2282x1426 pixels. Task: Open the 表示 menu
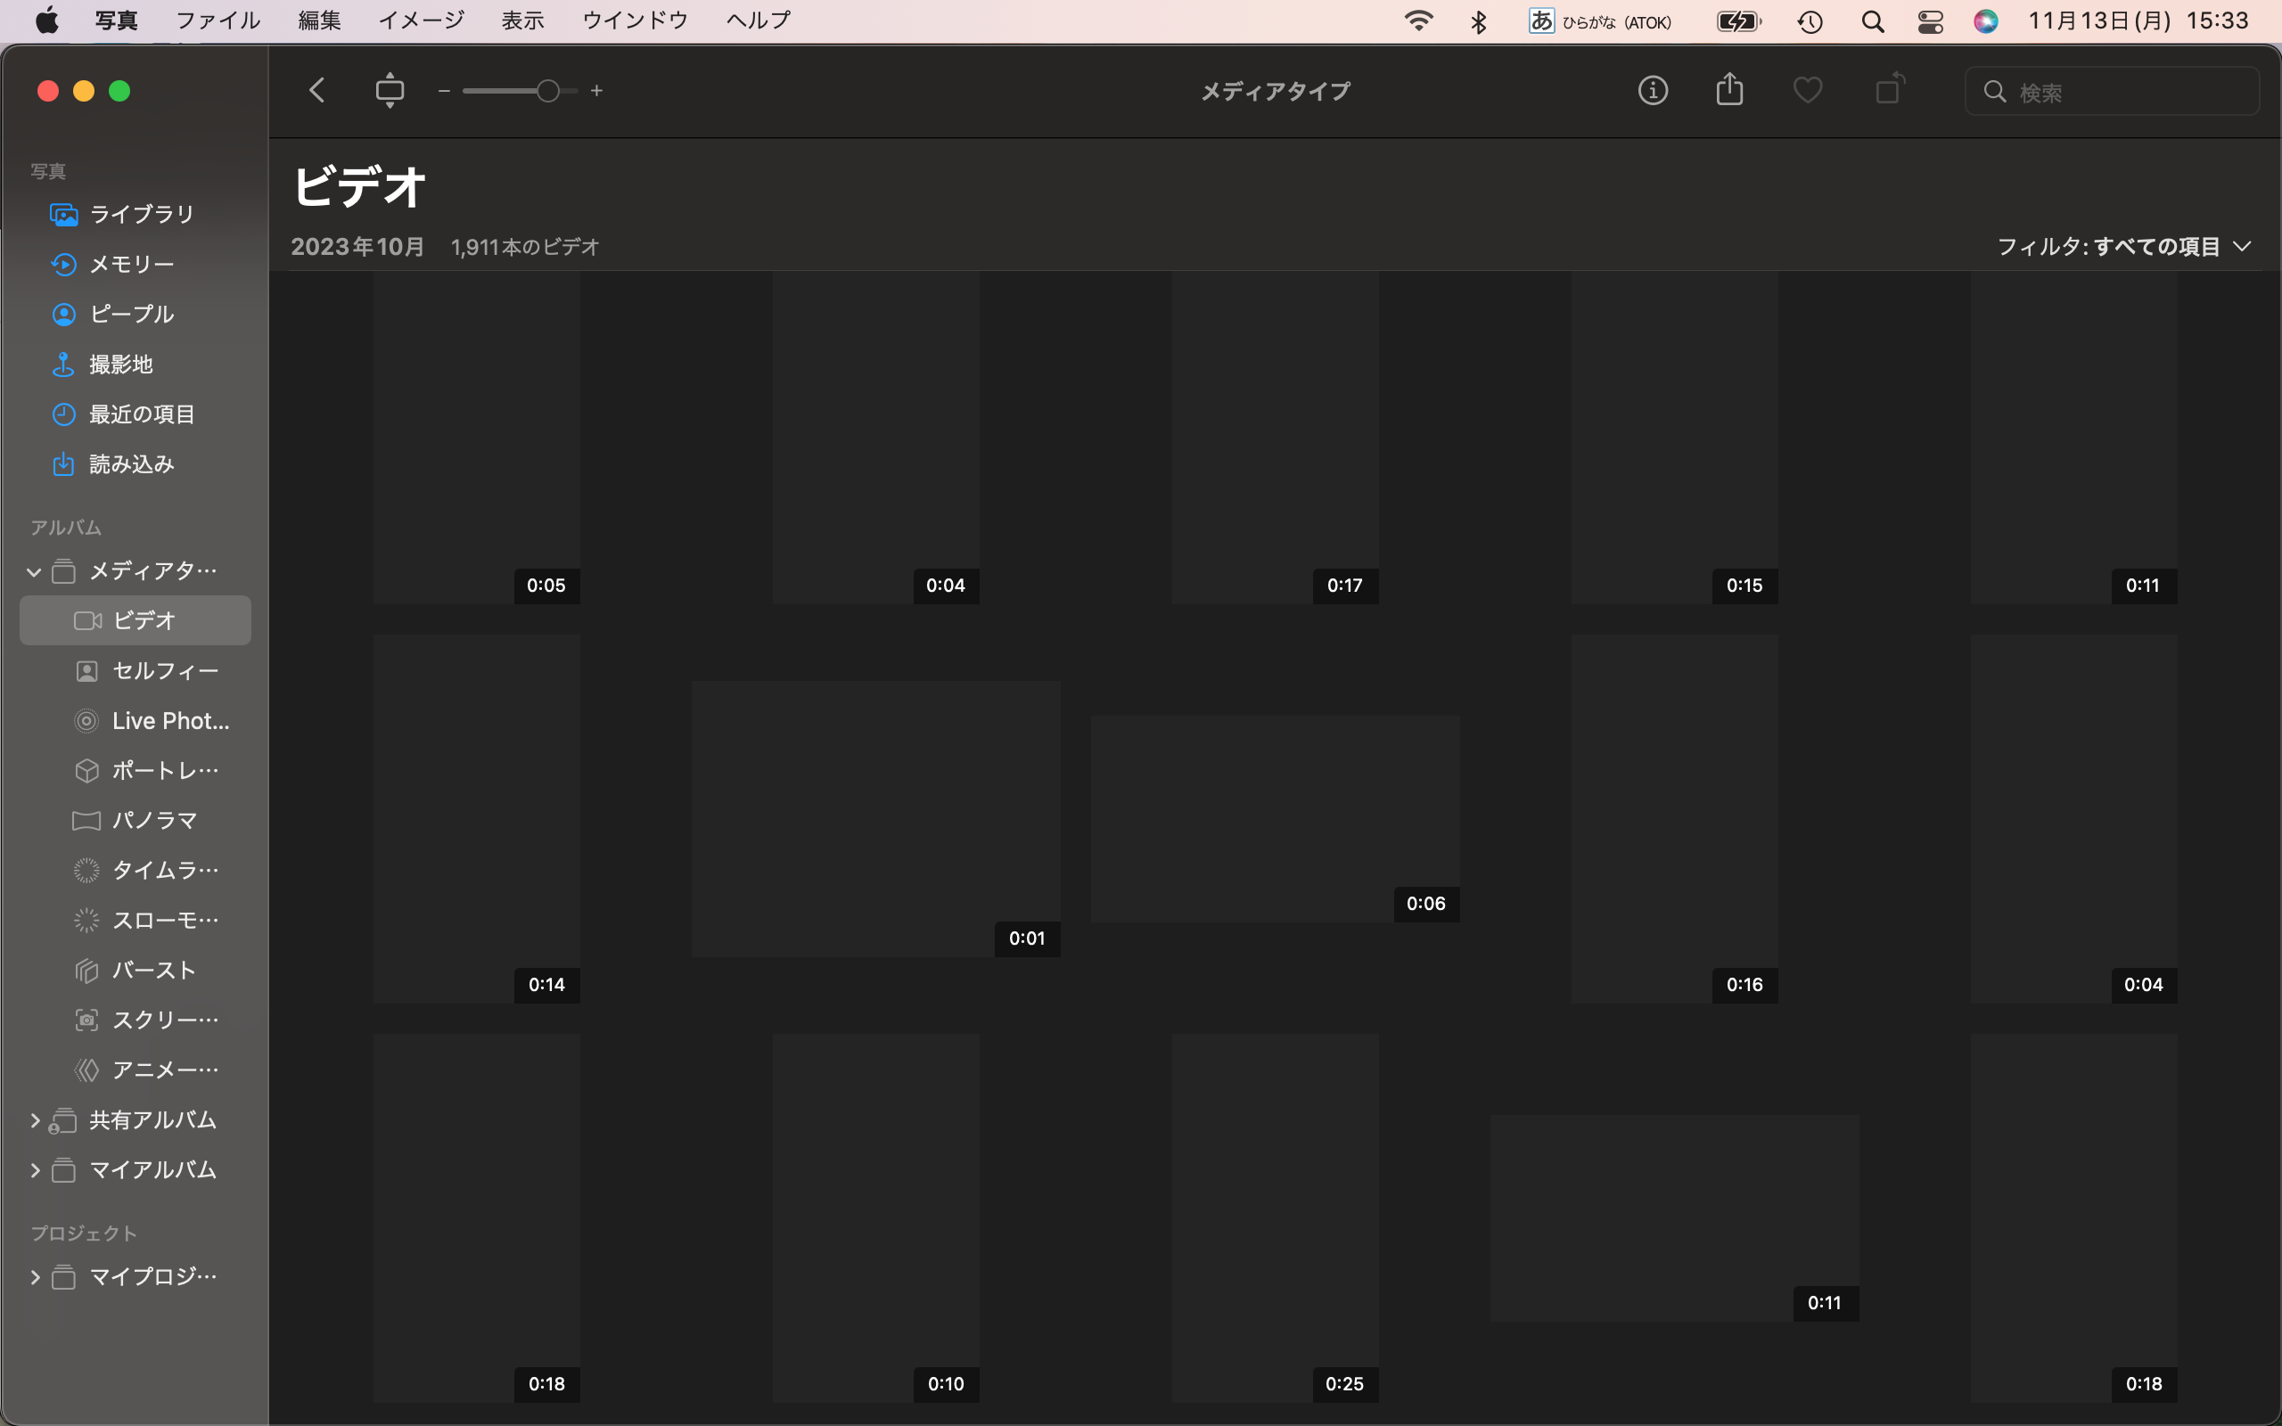point(522,20)
